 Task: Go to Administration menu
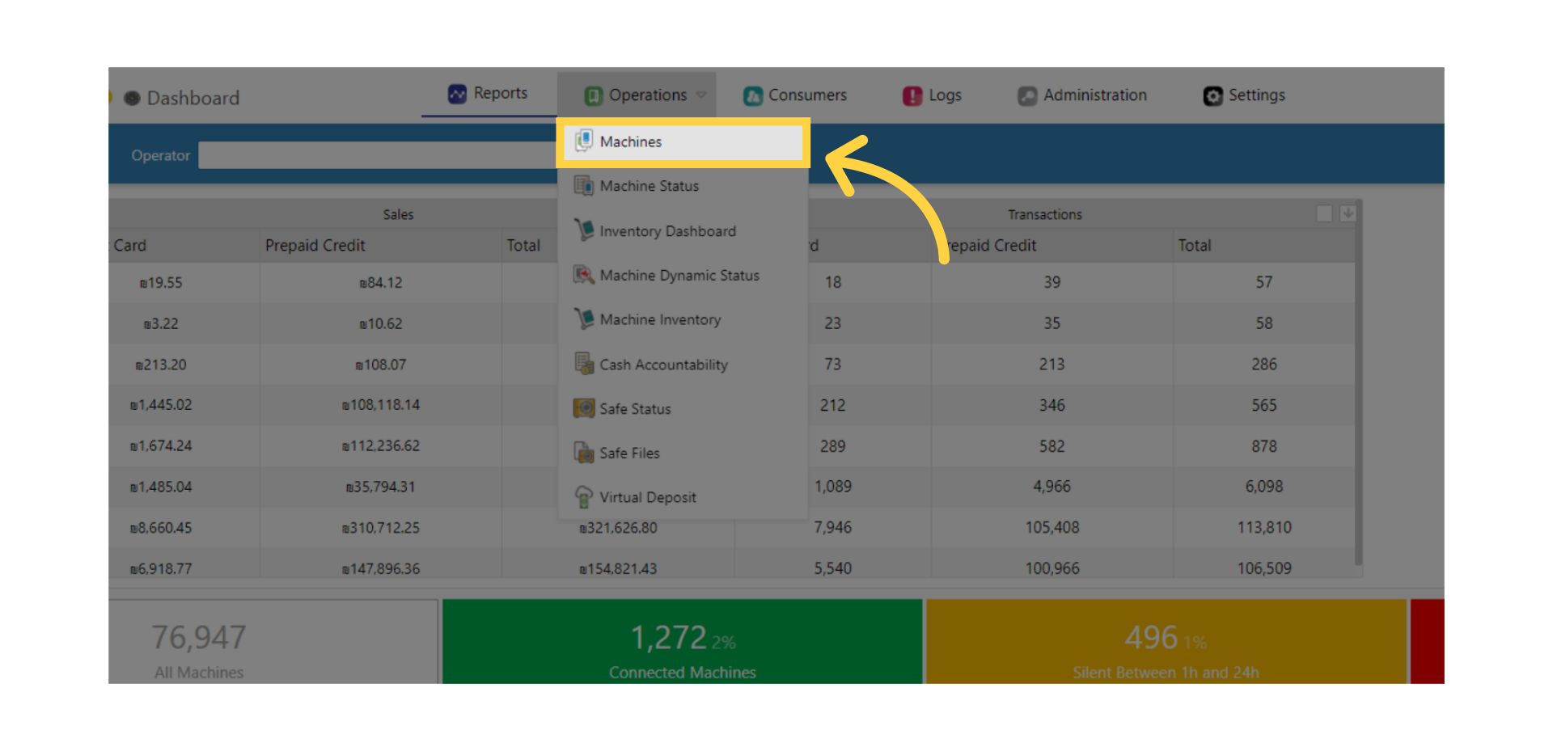click(1082, 95)
